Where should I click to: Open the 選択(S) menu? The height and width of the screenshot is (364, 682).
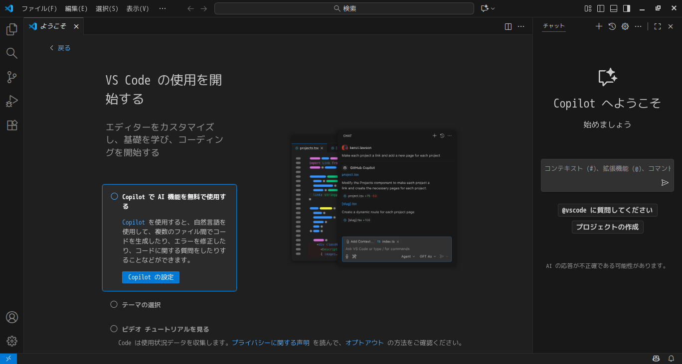click(x=107, y=8)
